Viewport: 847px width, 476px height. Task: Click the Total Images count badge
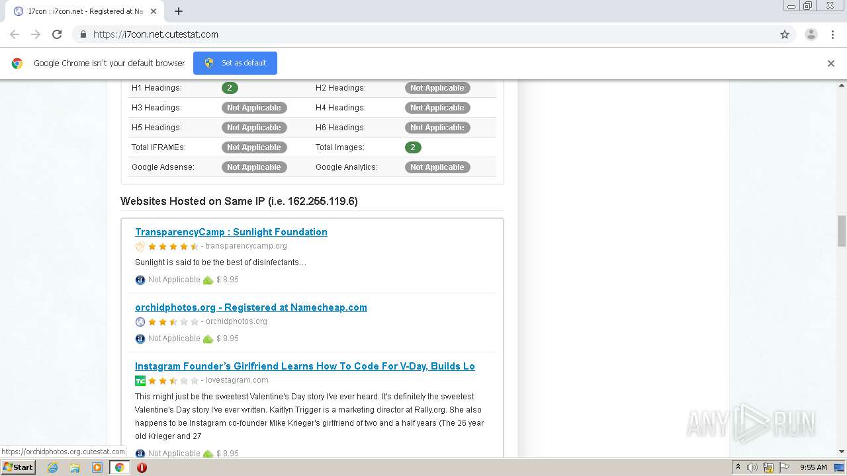(413, 147)
